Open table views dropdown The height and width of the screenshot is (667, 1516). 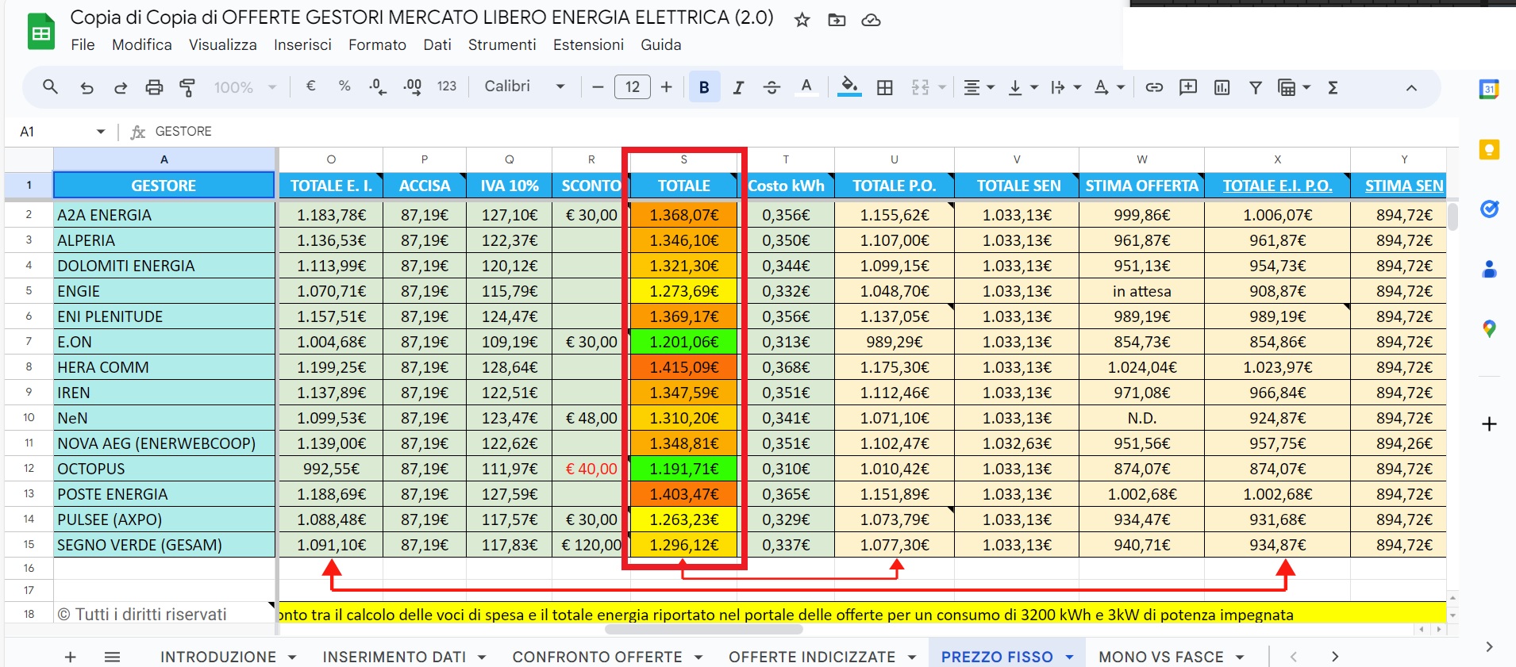tap(1294, 87)
